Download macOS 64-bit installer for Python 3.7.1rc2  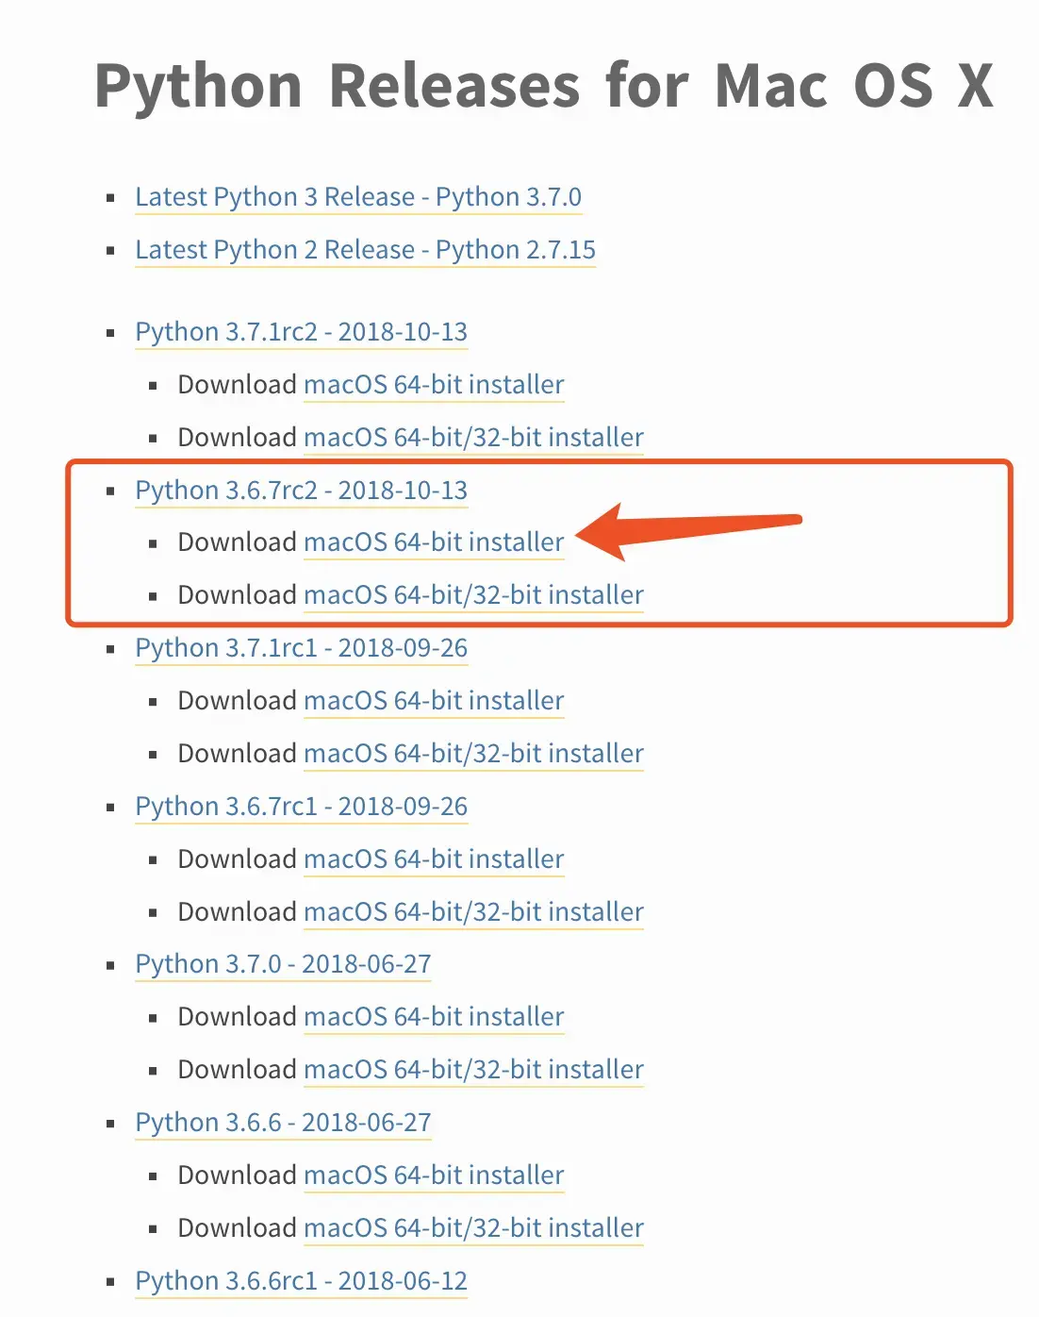point(434,385)
